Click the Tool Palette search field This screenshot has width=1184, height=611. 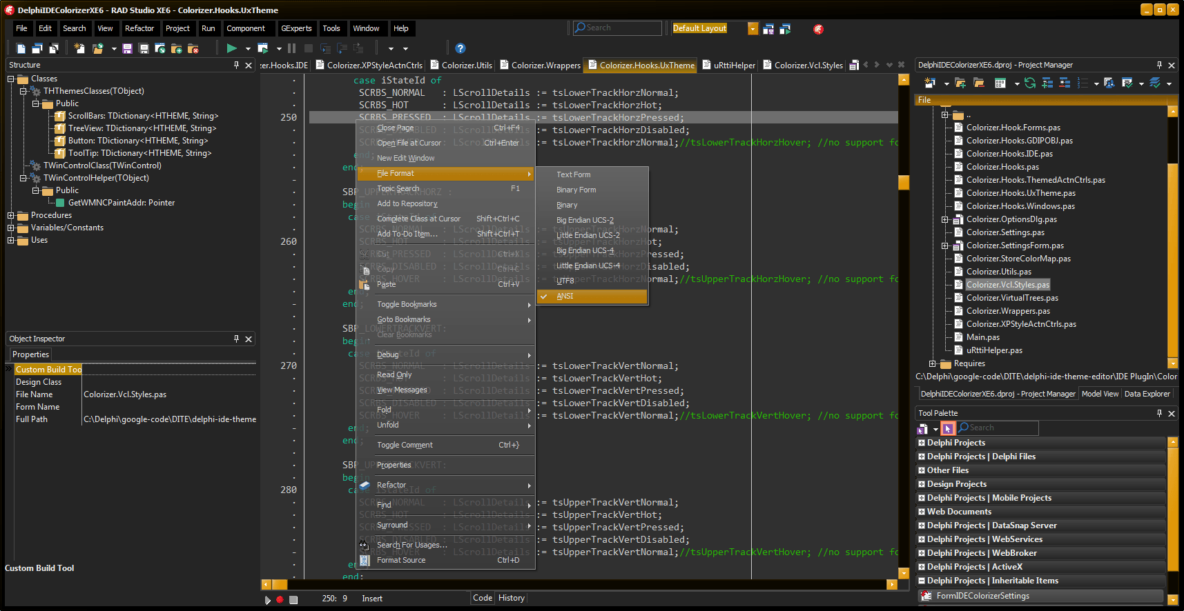tap(998, 428)
